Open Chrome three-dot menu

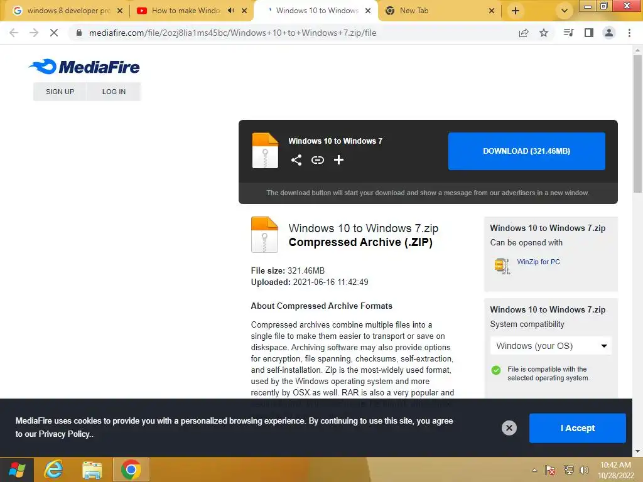(x=629, y=33)
